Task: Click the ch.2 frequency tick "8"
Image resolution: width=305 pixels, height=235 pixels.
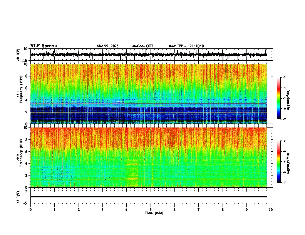Action: point(27,140)
